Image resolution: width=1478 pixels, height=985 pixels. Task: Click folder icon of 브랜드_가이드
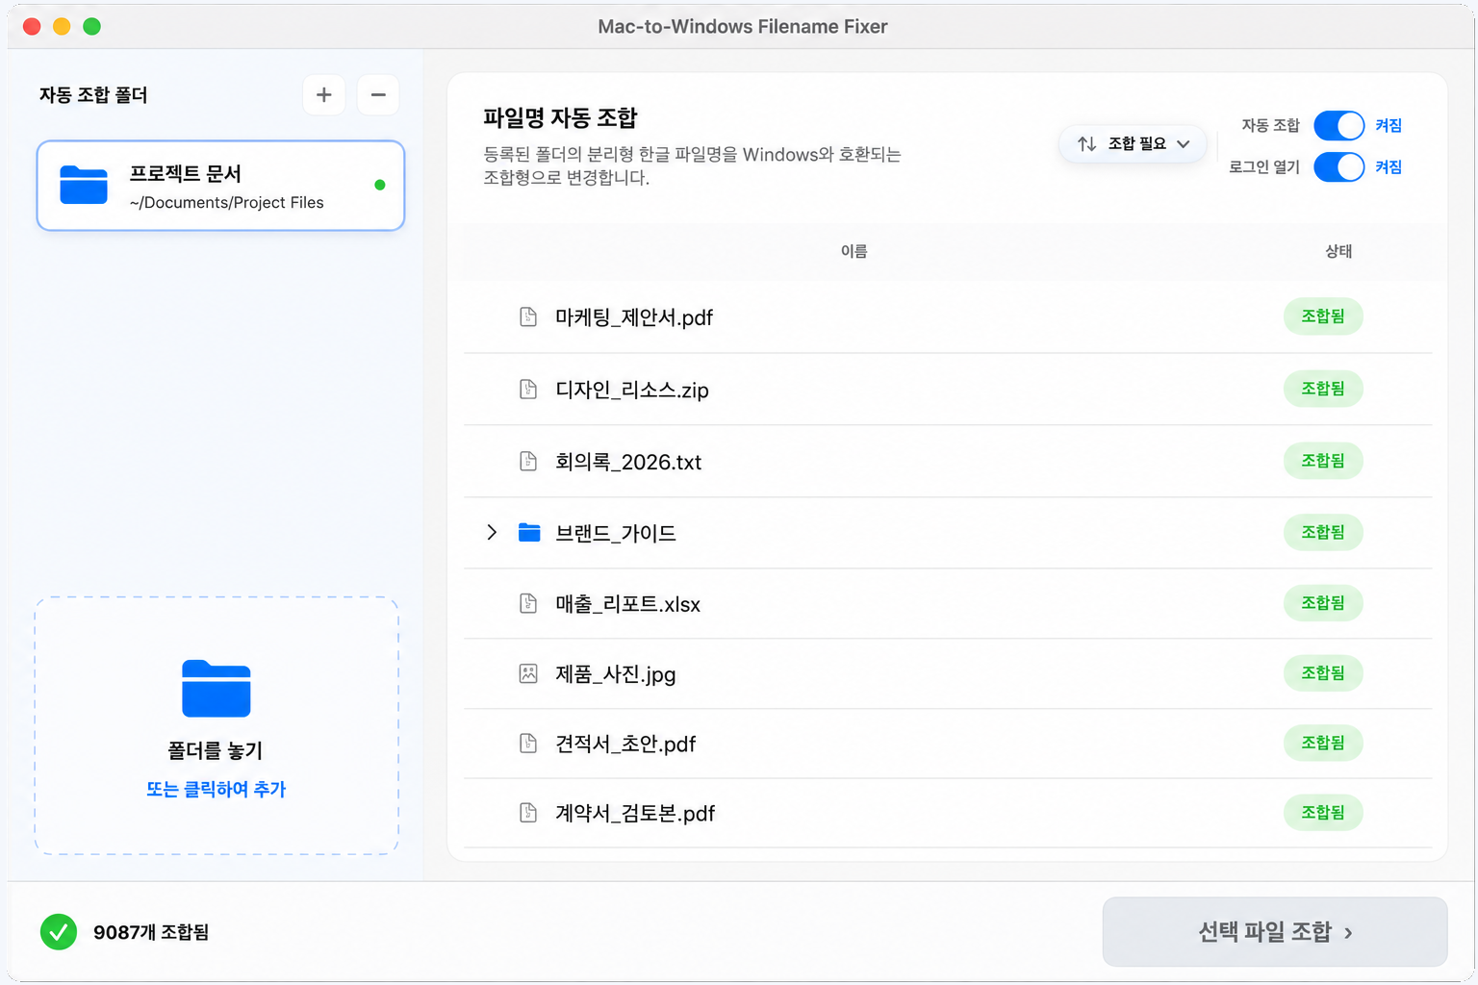pyautogui.click(x=529, y=532)
